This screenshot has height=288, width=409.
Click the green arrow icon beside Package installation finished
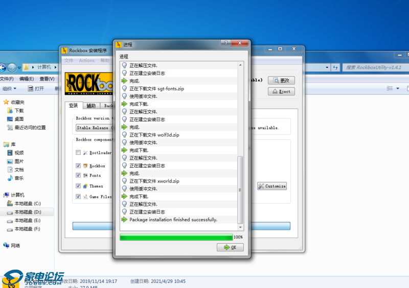point(124,220)
